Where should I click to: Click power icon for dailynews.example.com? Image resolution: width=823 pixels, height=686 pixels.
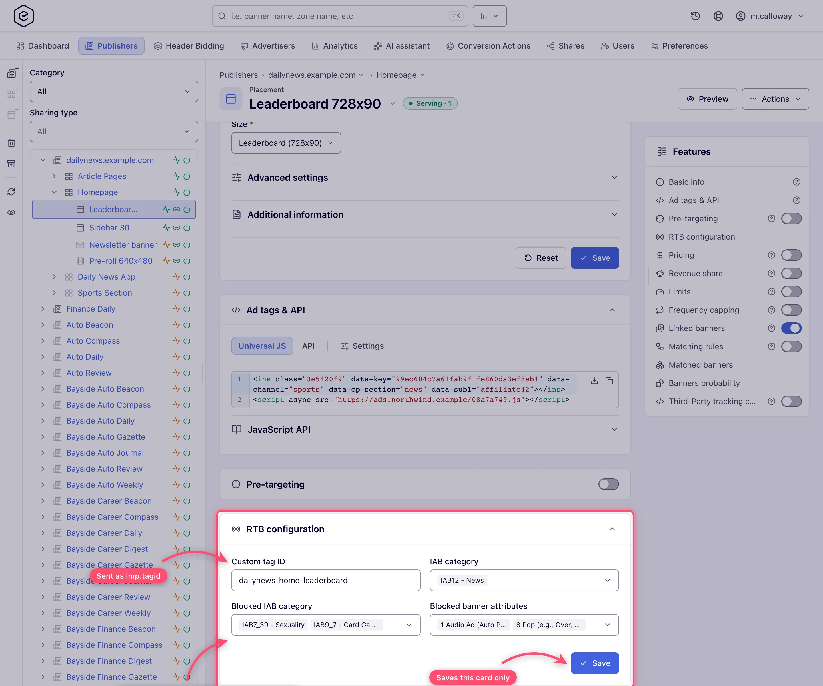click(x=187, y=160)
